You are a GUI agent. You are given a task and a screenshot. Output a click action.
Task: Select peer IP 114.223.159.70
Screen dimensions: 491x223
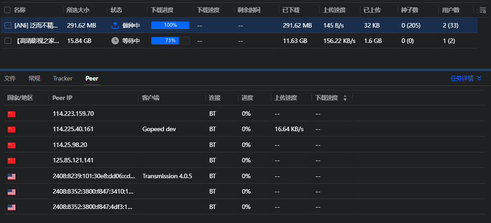(x=73, y=114)
